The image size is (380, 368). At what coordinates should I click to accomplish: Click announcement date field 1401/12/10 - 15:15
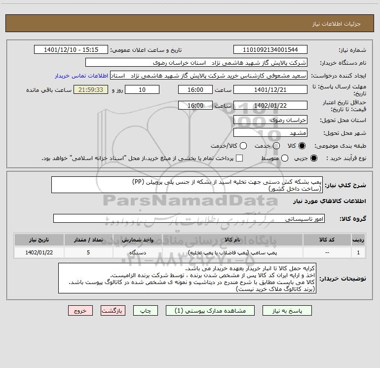pos(71,50)
